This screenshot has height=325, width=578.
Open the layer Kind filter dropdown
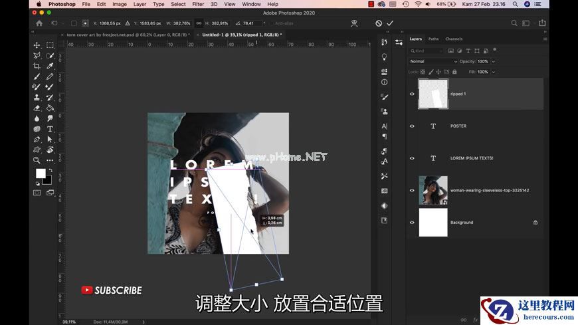click(426, 51)
